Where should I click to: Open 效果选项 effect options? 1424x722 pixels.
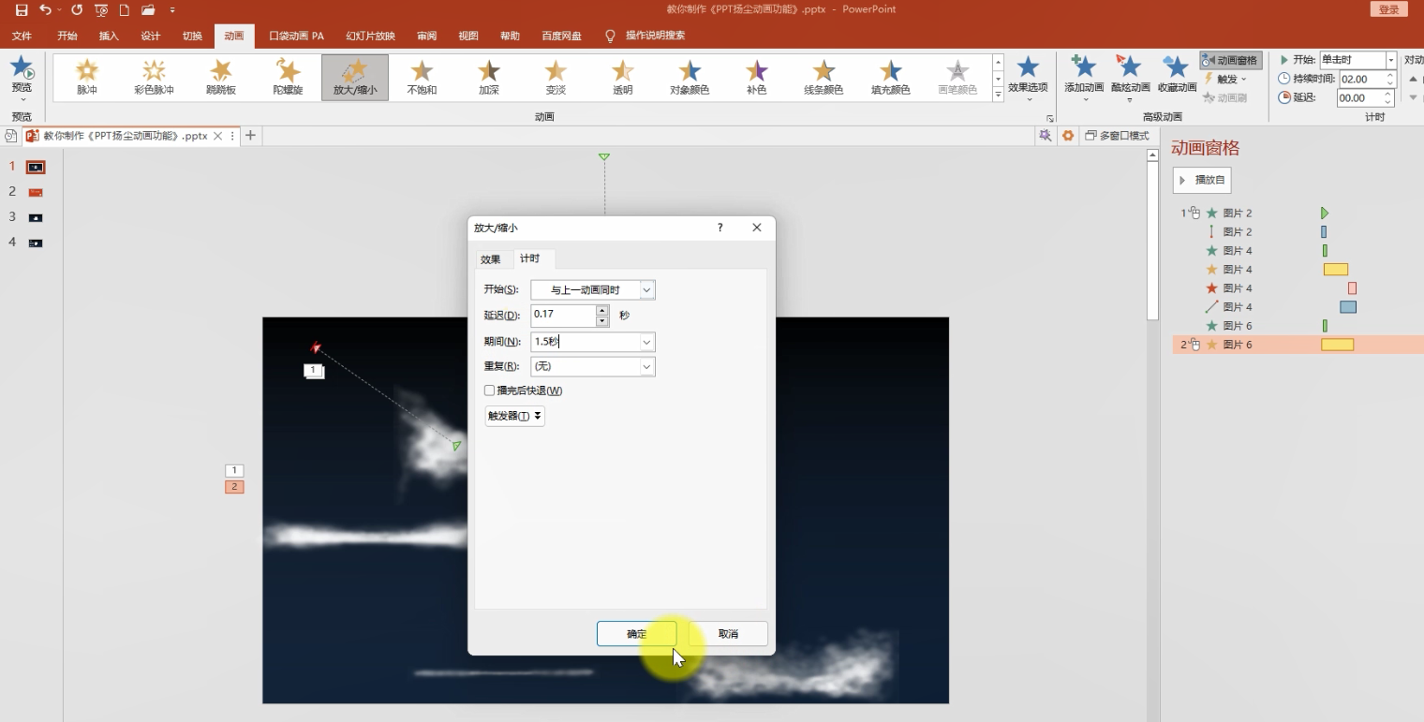pos(1028,77)
